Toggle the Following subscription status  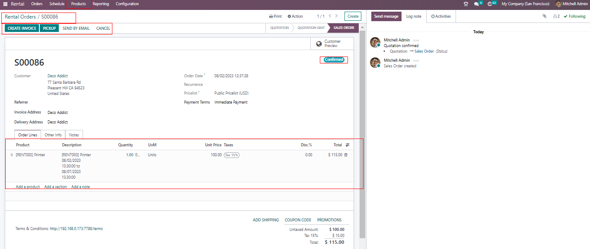[x=574, y=16]
